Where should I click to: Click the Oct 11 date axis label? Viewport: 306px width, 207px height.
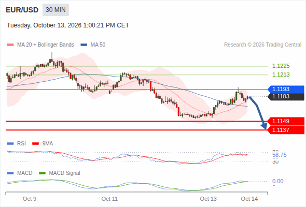(109, 199)
